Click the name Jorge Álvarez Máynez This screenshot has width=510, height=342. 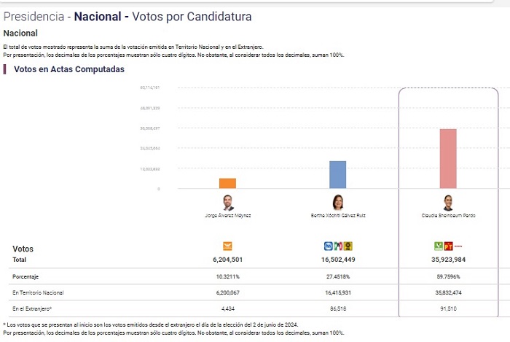coord(227,217)
